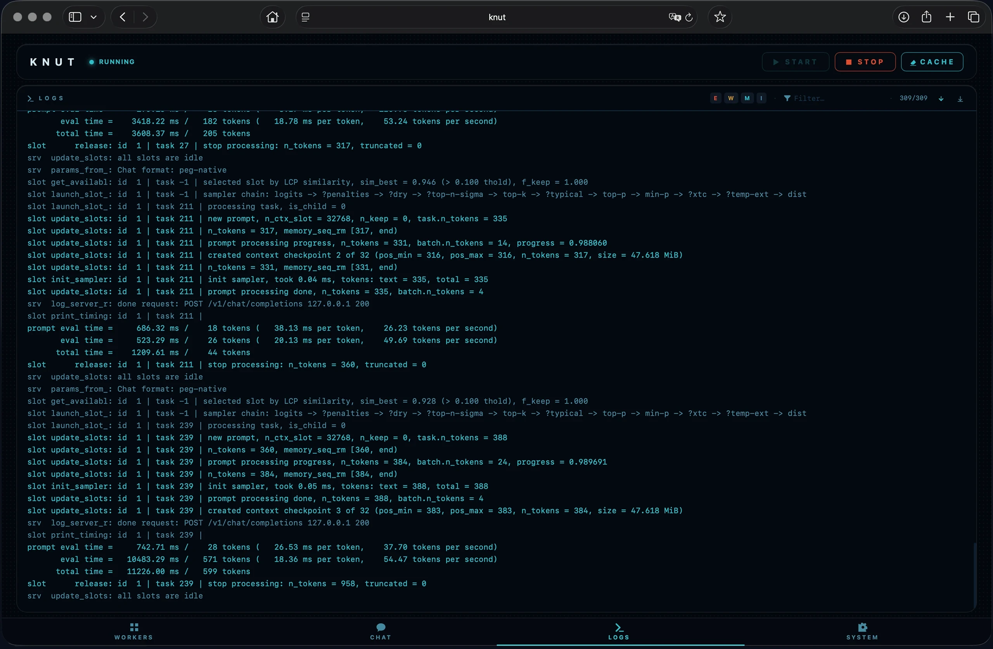Screen dimensions: 993x649
Task: Jump to the newest log line
Action: [942, 98]
